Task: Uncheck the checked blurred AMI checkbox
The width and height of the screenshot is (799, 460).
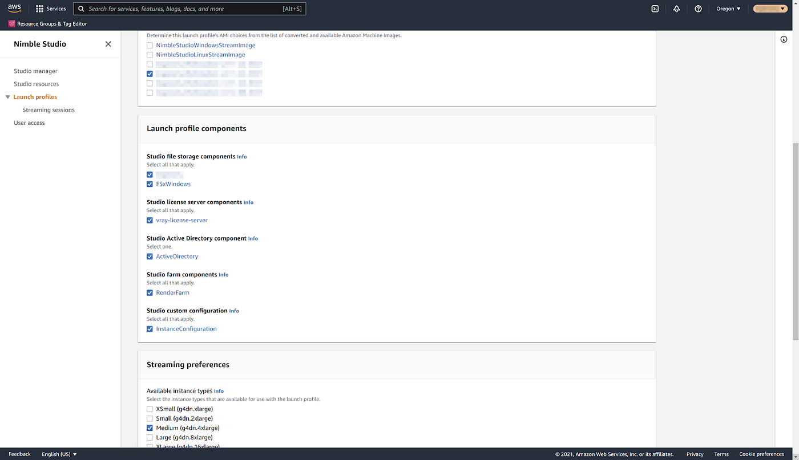Action: coord(150,74)
